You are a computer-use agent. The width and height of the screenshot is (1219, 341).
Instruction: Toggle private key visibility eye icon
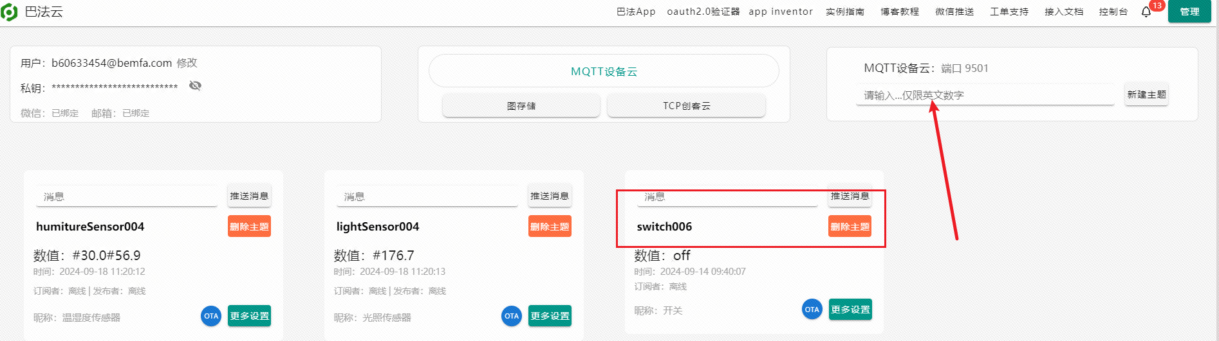[x=195, y=85]
